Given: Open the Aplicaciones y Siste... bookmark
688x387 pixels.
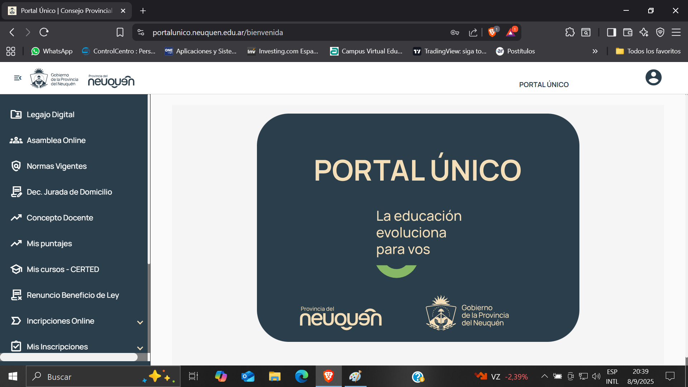Looking at the screenshot, I should (201, 51).
